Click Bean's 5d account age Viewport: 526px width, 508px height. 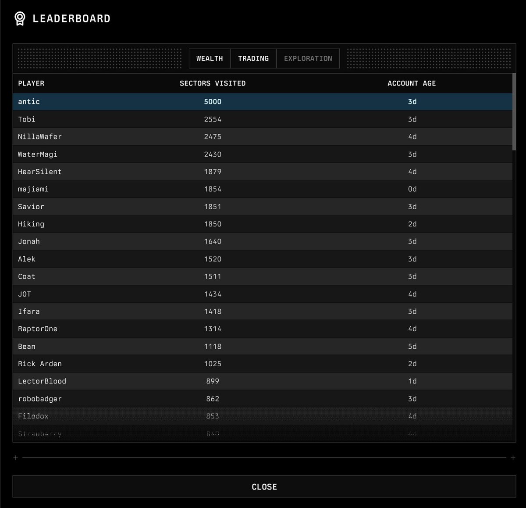tap(412, 346)
